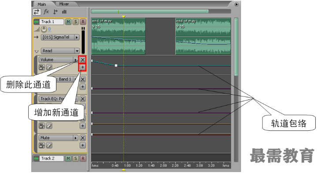Image resolution: width=317 pixels, height=173 pixels.
Task: Add lane below the Band 1 lane
Action: pyautogui.click(x=82, y=87)
